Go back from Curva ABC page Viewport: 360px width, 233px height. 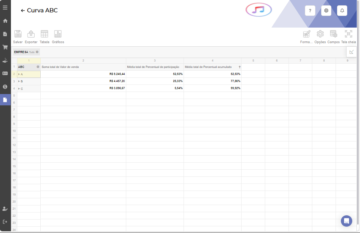click(23, 11)
